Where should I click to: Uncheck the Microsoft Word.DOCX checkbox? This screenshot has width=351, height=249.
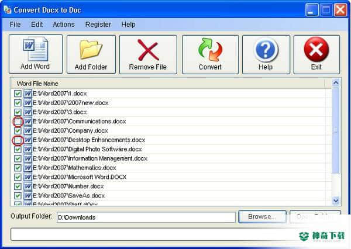tap(18, 177)
